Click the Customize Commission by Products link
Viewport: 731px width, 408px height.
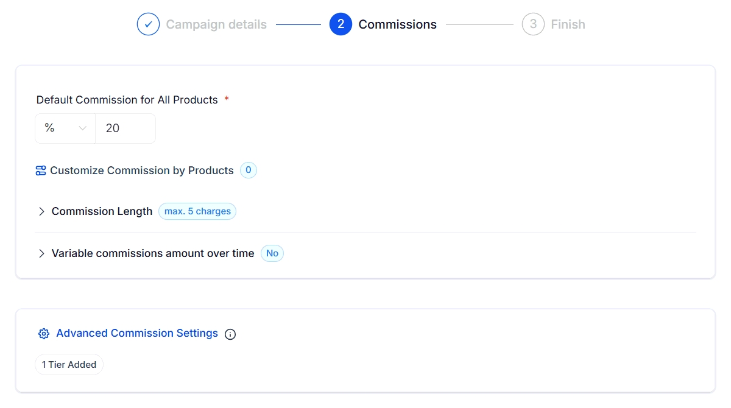[141, 171]
